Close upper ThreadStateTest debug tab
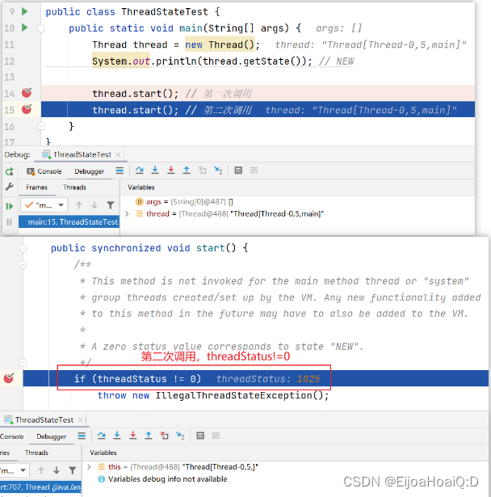This screenshot has height=497, width=491. click(x=118, y=154)
